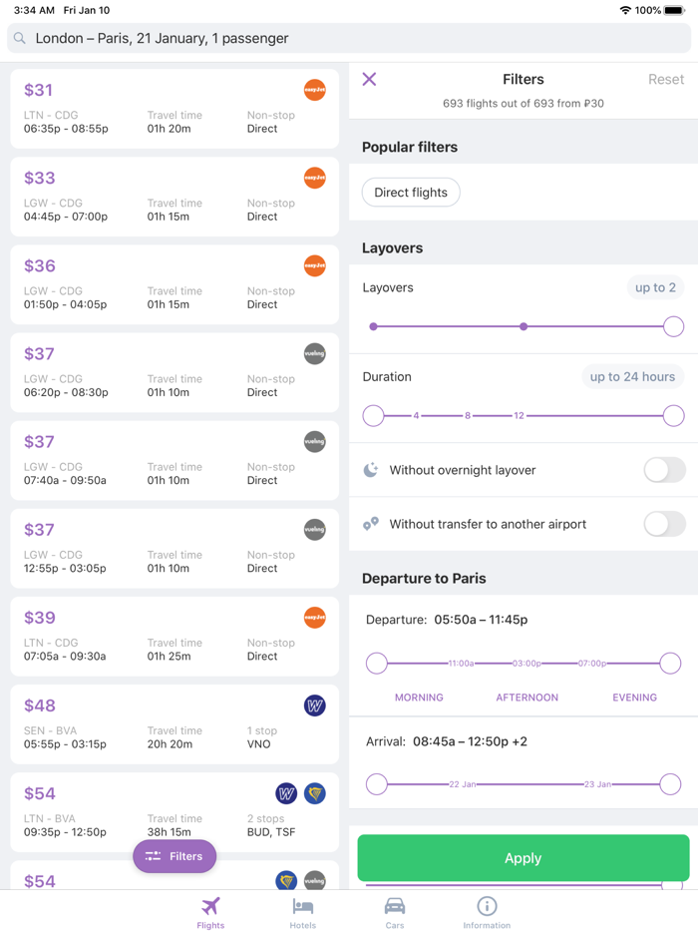Tap the Flights airplane icon
Viewport: 698px width, 932px height.
click(x=210, y=906)
